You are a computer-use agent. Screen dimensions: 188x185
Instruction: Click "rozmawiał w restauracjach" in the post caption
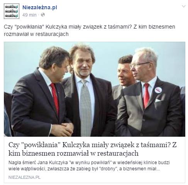click(x=36, y=34)
